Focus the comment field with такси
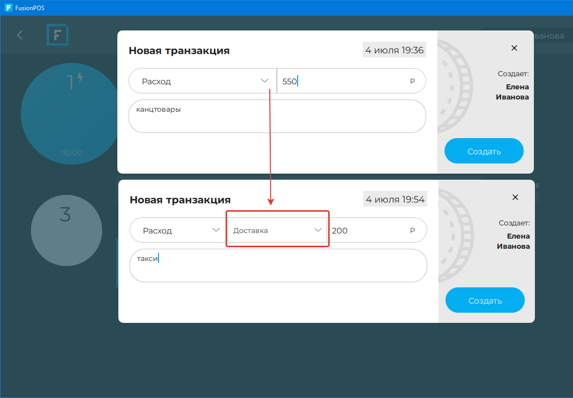 click(x=278, y=266)
